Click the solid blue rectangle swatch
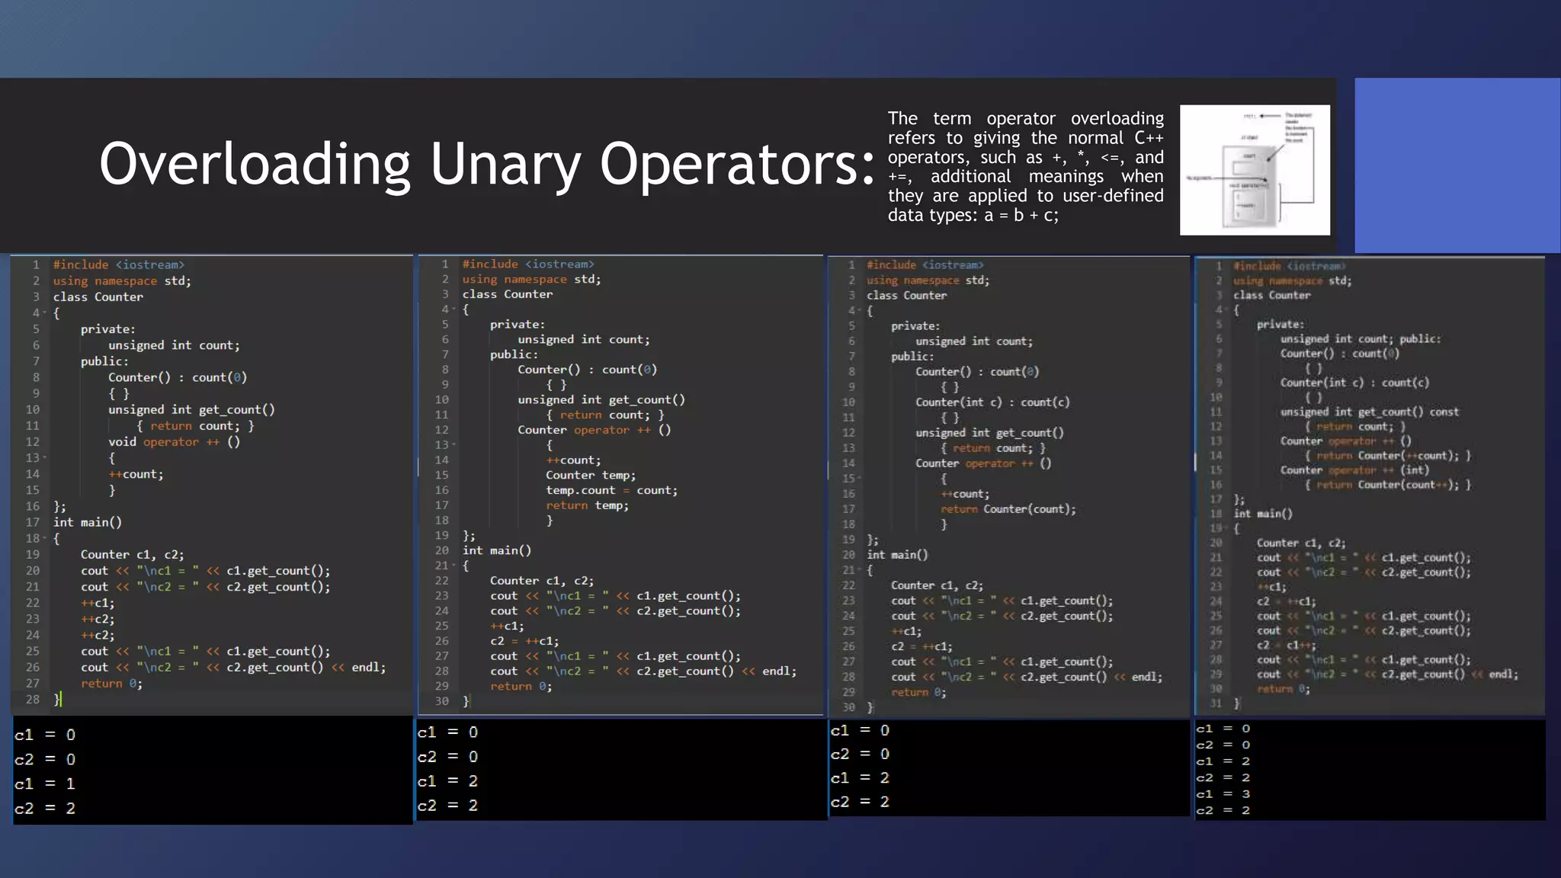This screenshot has width=1561, height=878. [x=1457, y=165]
